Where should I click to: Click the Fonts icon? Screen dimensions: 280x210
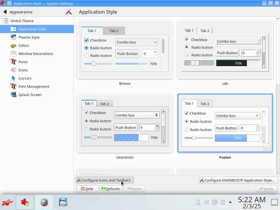pos(13,62)
